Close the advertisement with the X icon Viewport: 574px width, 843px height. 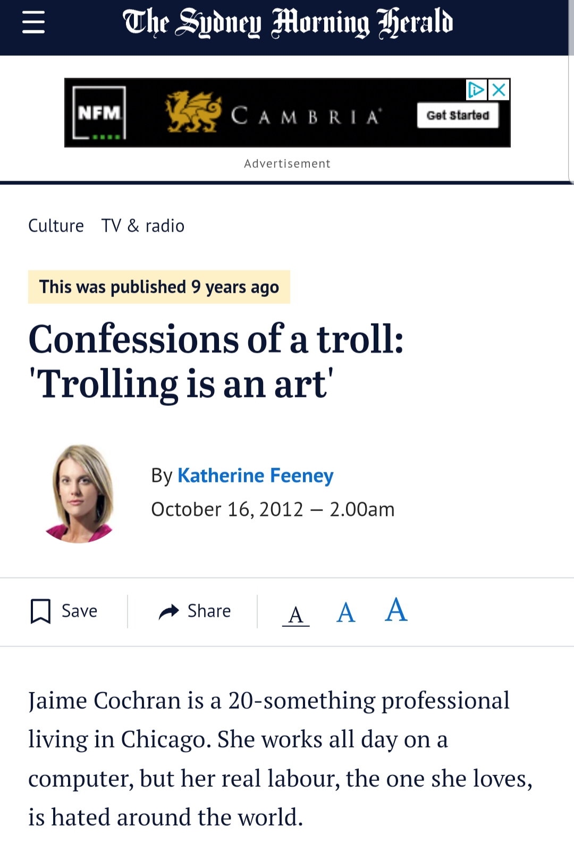point(499,90)
